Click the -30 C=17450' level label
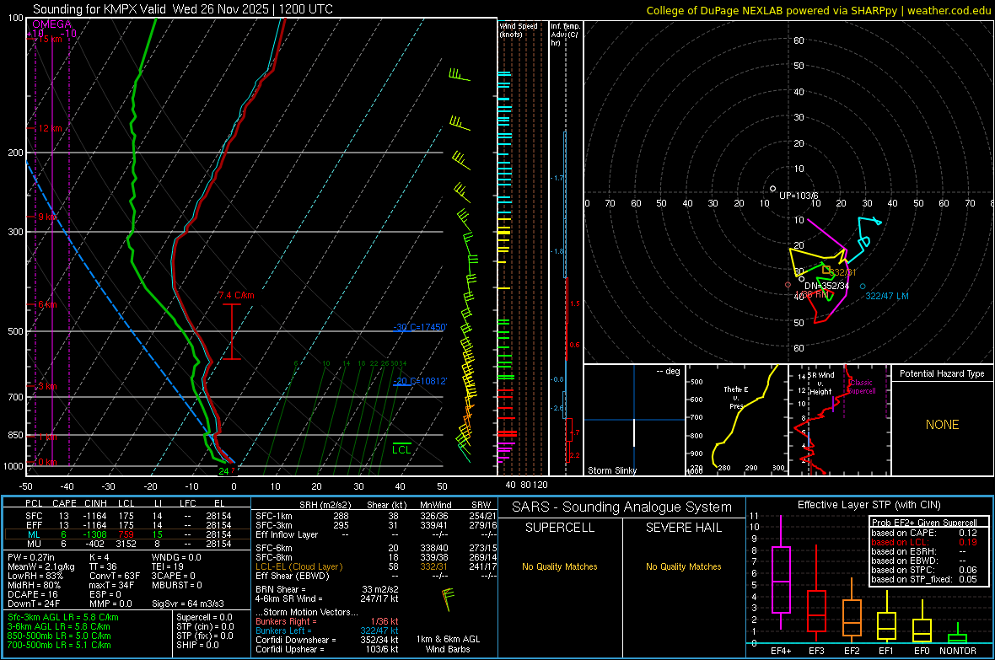Screen dimensions: 995x660 click(x=419, y=327)
